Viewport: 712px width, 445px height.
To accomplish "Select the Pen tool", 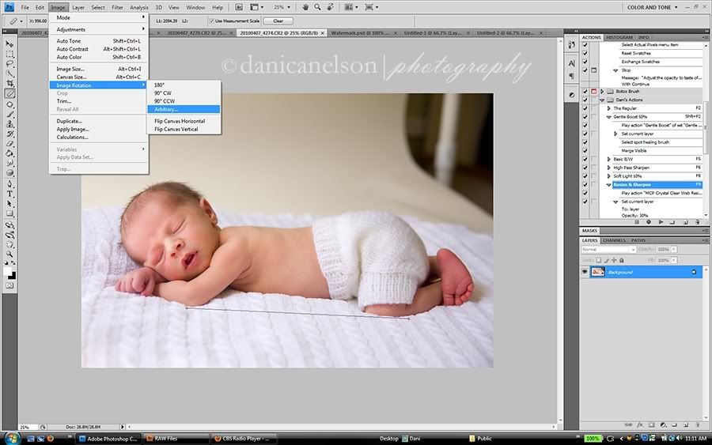I will point(9,183).
